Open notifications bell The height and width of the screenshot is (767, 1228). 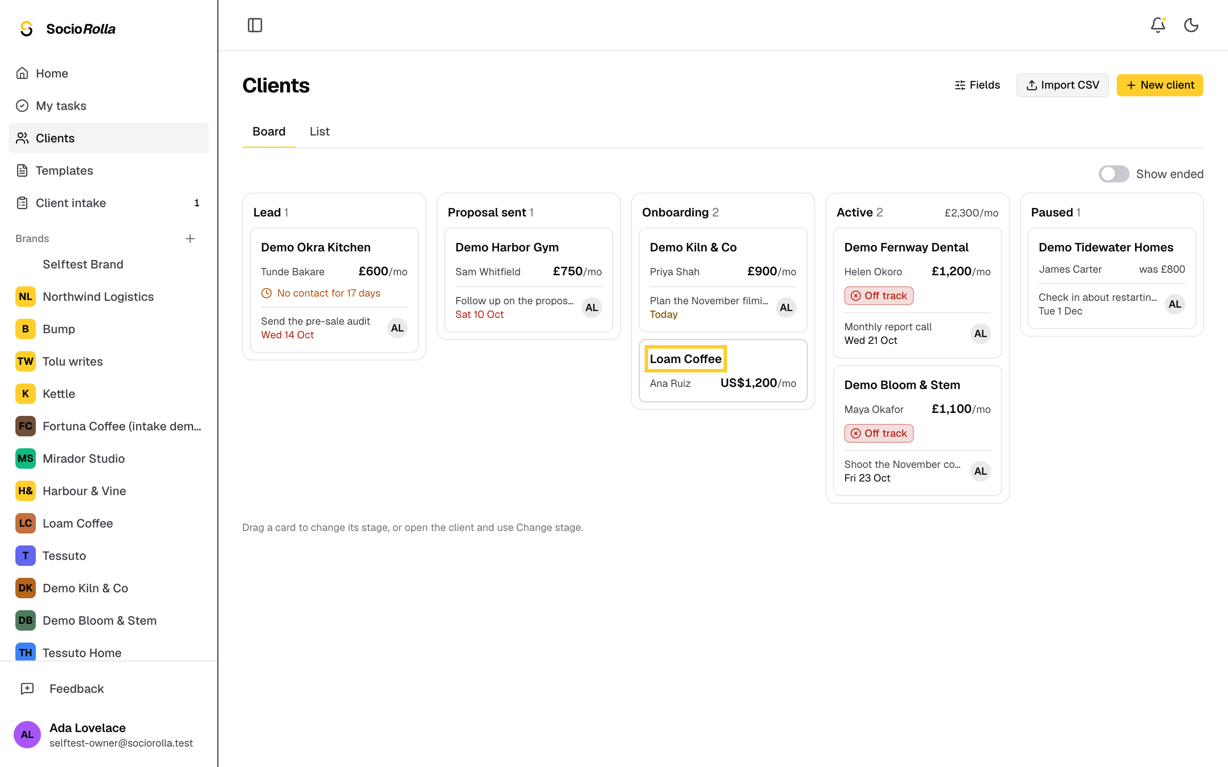coord(1158,26)
